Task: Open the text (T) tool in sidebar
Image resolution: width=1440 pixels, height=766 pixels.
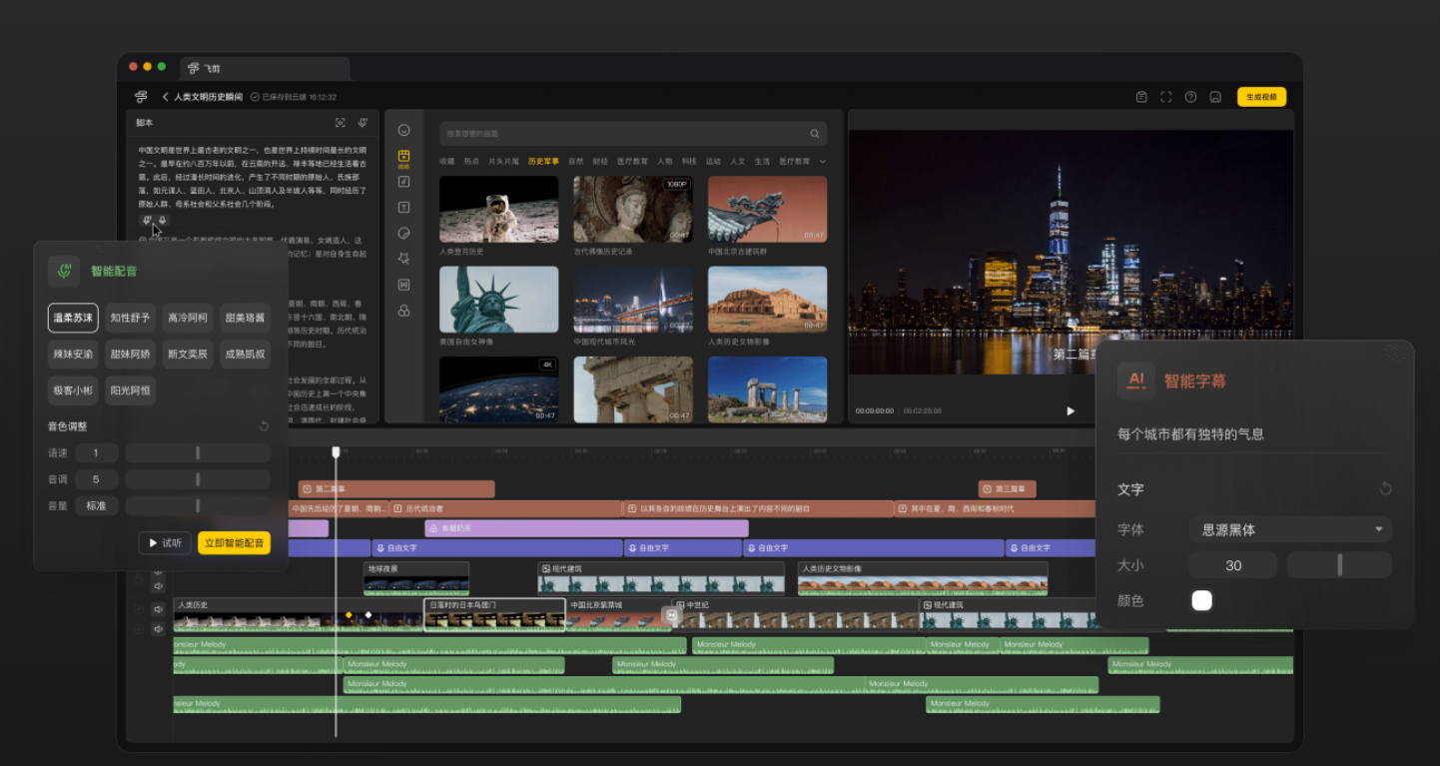Action: pos(404,207)
